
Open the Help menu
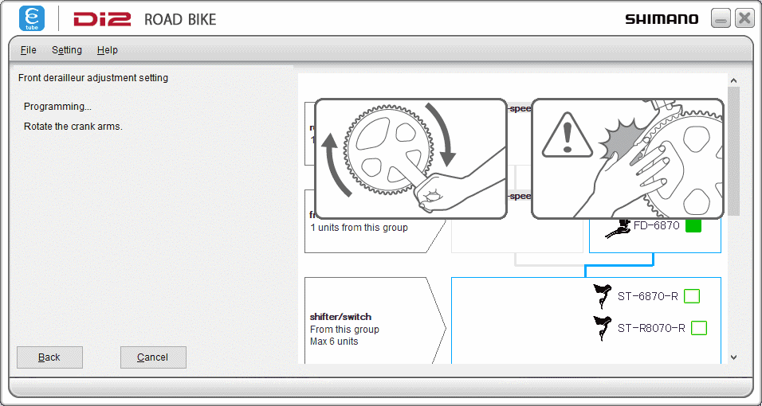click(x=108, y=50)
